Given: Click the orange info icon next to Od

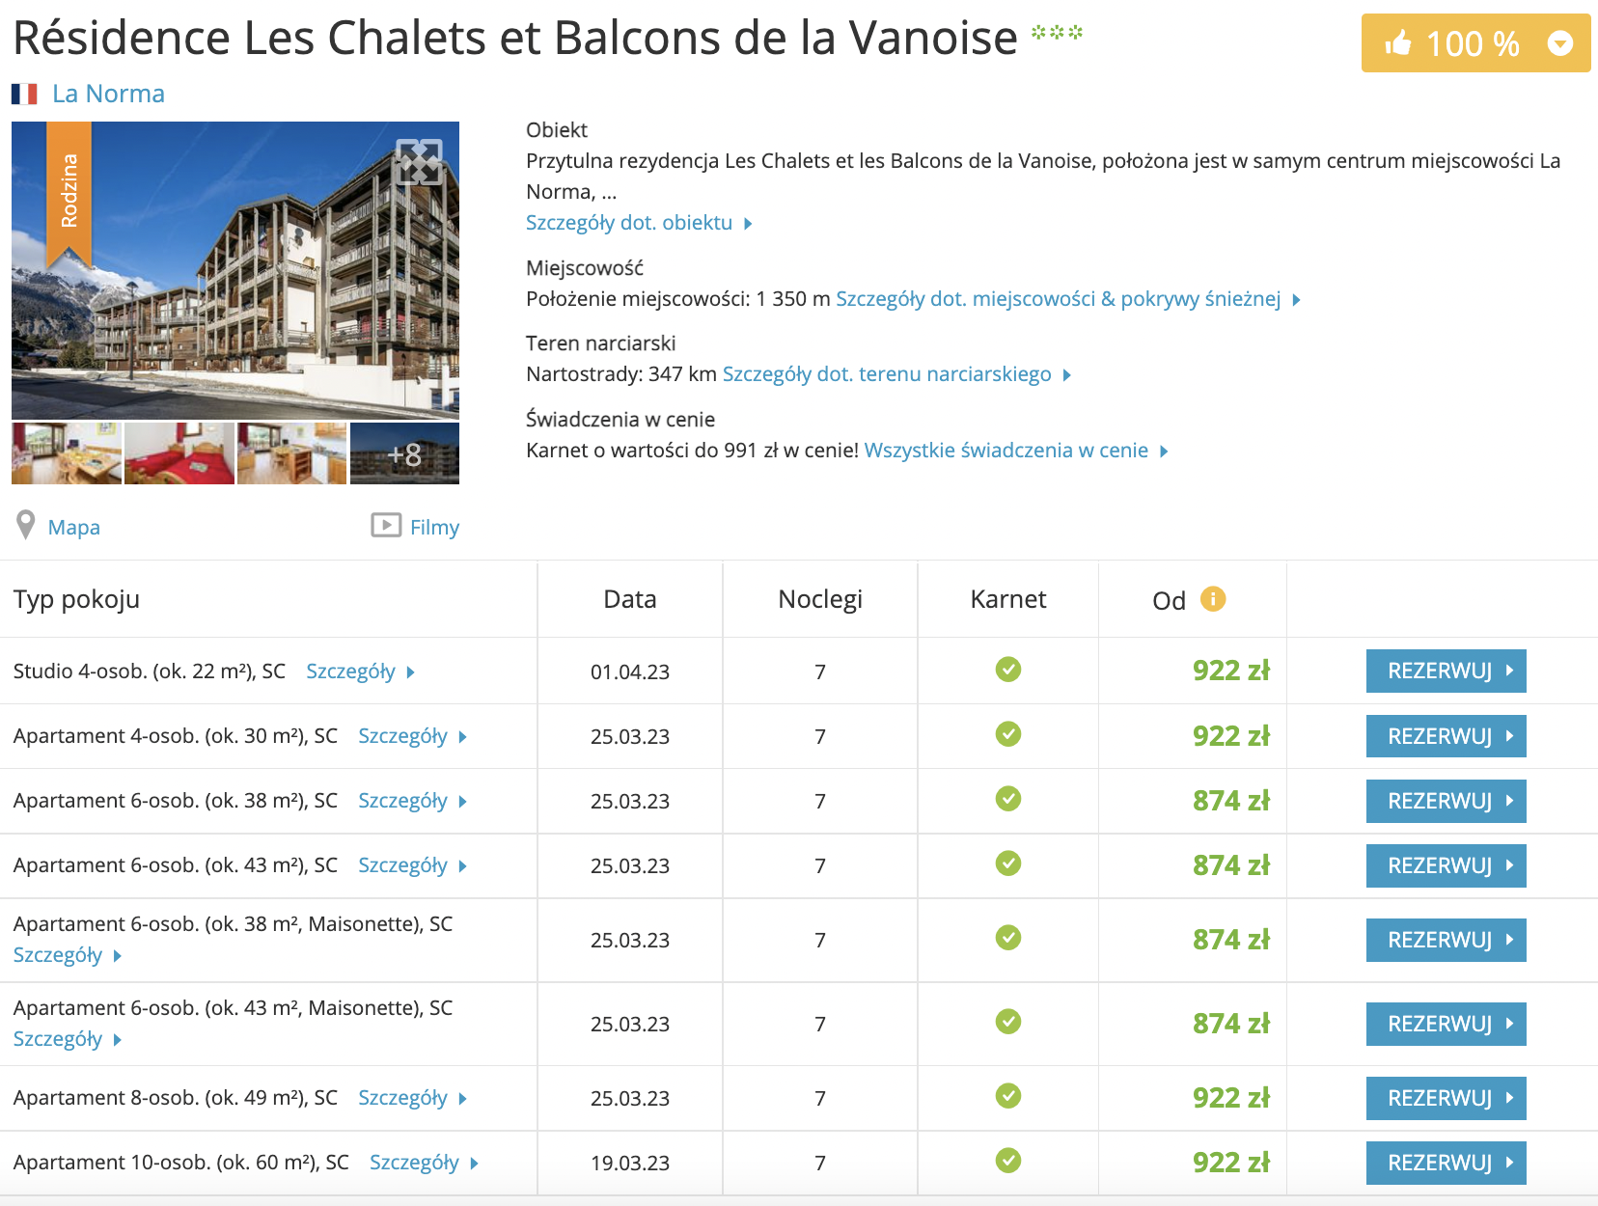Looking at the screenshot, I should (1213, 599).
